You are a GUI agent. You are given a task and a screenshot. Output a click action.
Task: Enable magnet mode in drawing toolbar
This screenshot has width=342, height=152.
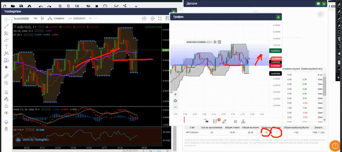6,93
